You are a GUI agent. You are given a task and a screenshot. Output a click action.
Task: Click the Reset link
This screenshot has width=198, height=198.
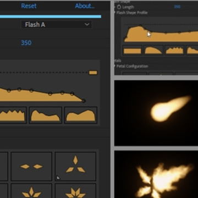[x=29, y=6]
